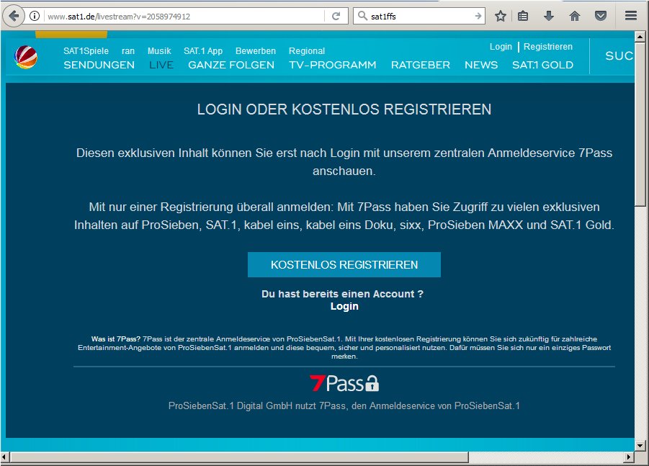Click the search field containing sat1ffs

coord(420,16)
